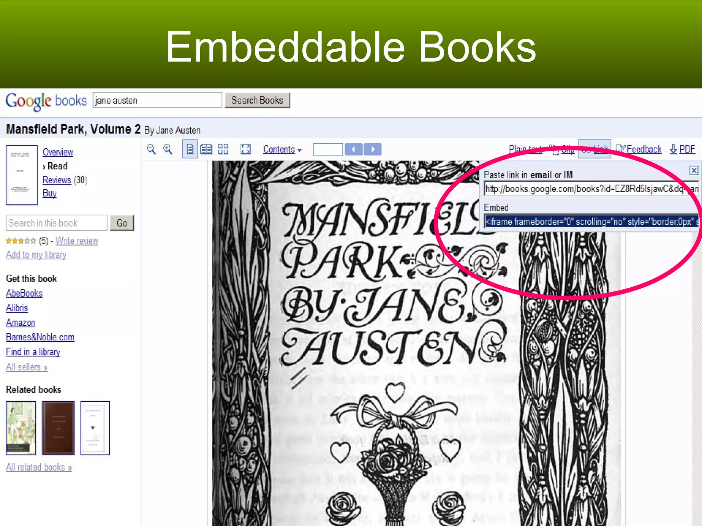Click Find in a library link
702x526 pixels.
coord(33,352)
